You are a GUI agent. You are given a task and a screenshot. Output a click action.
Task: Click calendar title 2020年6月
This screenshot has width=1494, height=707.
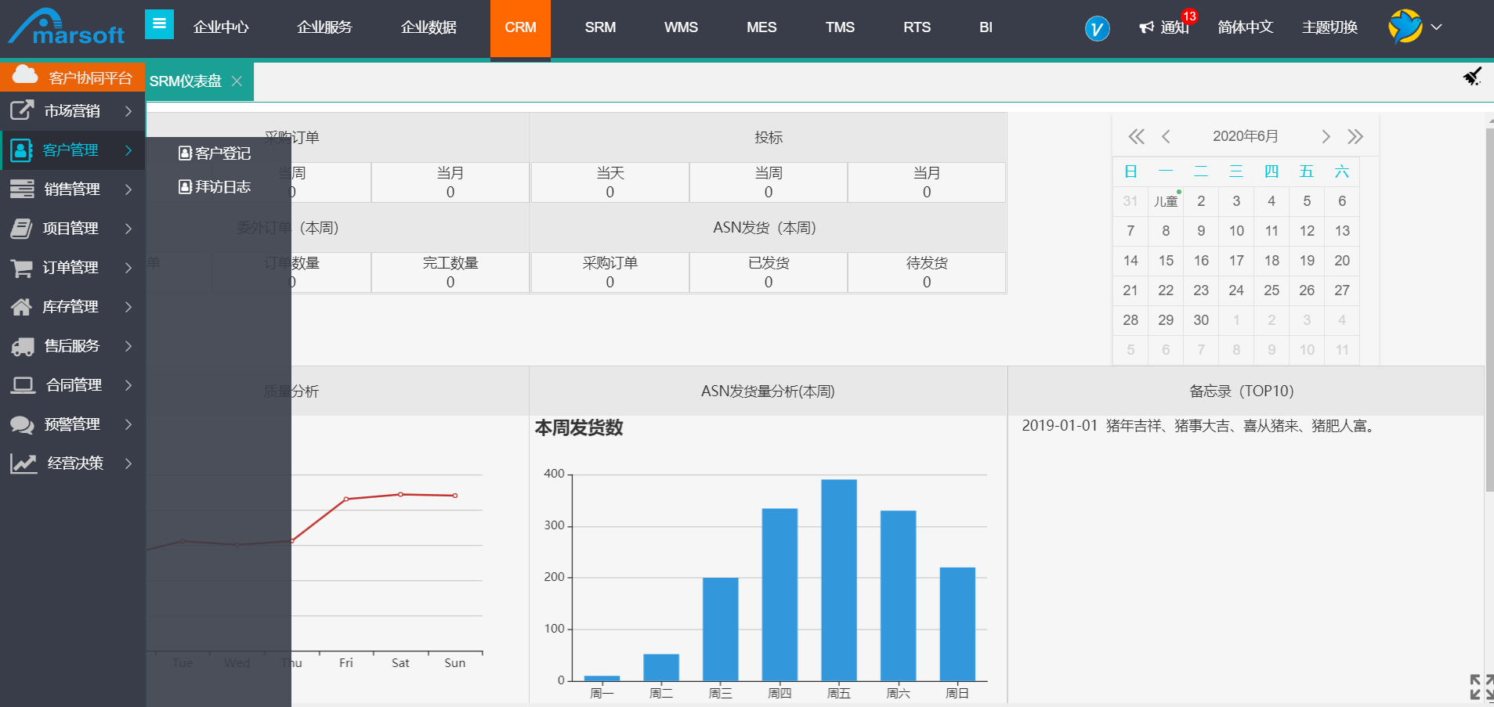[x=1246, y=136]
